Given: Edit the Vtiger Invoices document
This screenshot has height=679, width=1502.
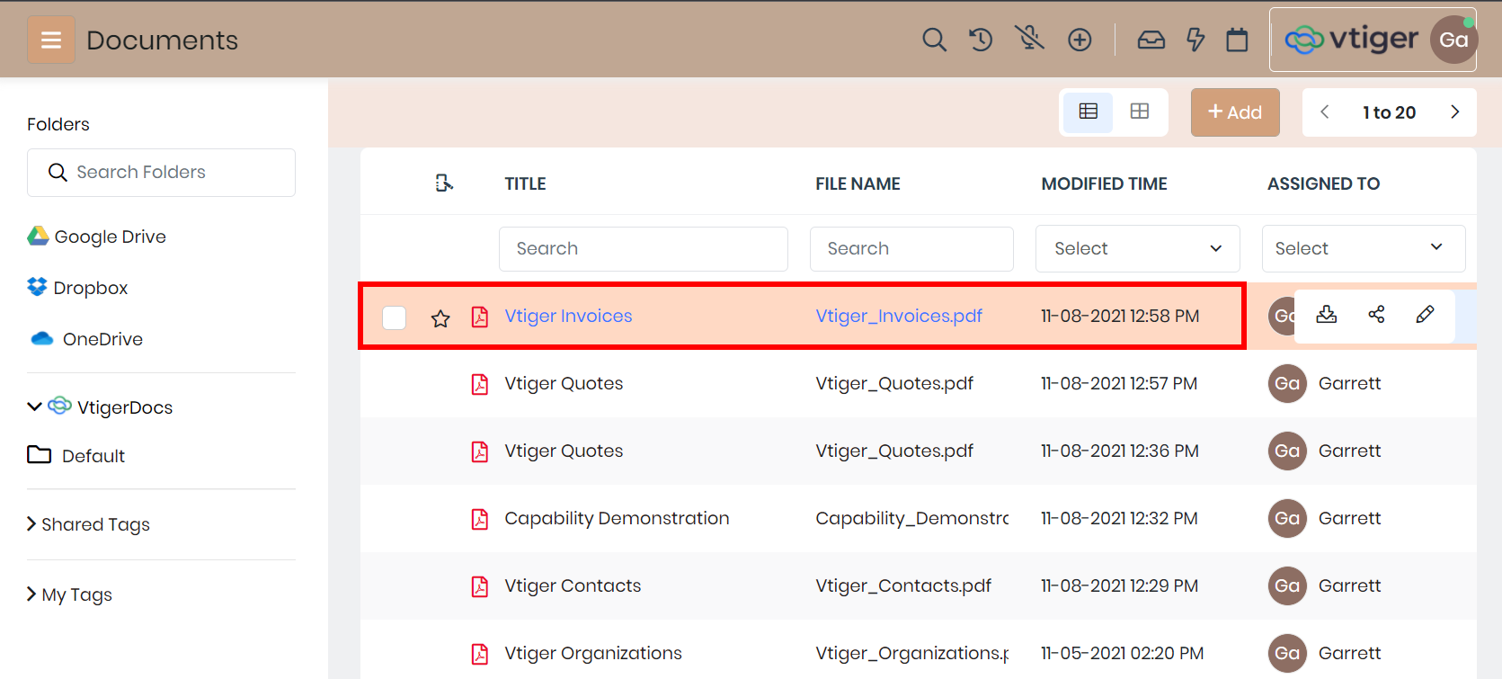Looking at the screenshot, I should pos(1425,315).
